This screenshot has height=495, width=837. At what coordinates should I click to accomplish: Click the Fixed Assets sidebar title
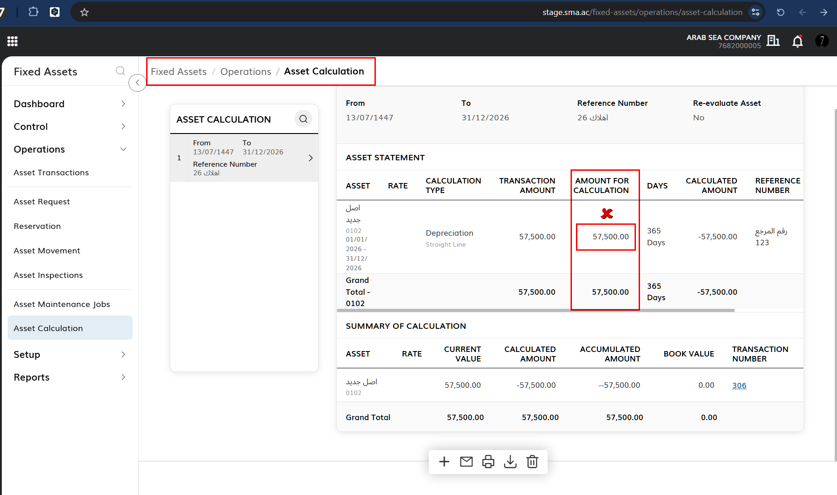tap(45, 72)
